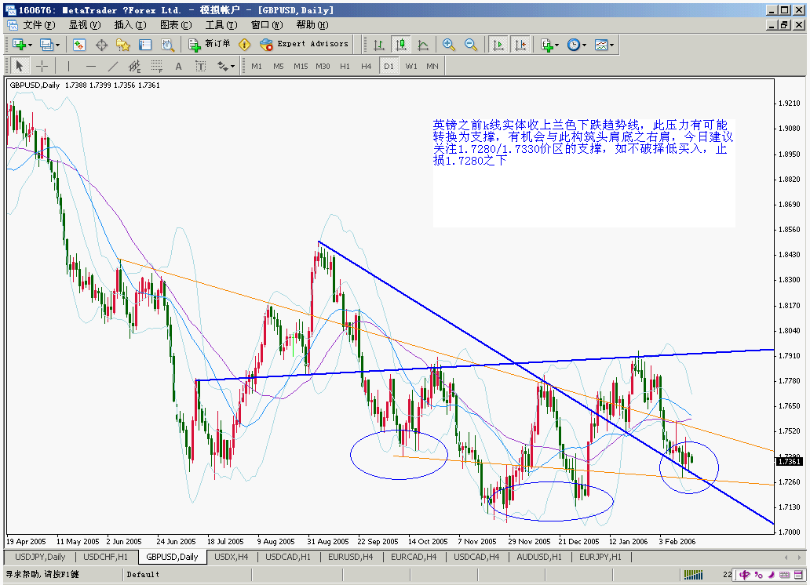Open the Arrows objects dropdown arrow

pos(233,67)
